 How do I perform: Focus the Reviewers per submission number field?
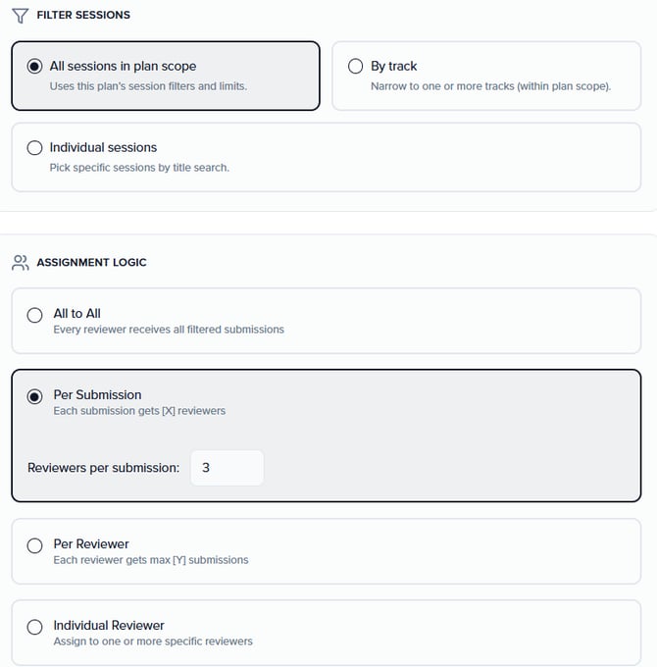[227, 468]
